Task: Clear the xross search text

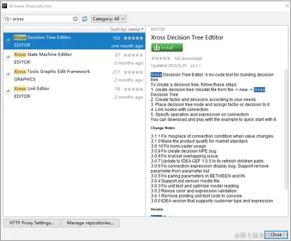Action: (x=75, y=19)
